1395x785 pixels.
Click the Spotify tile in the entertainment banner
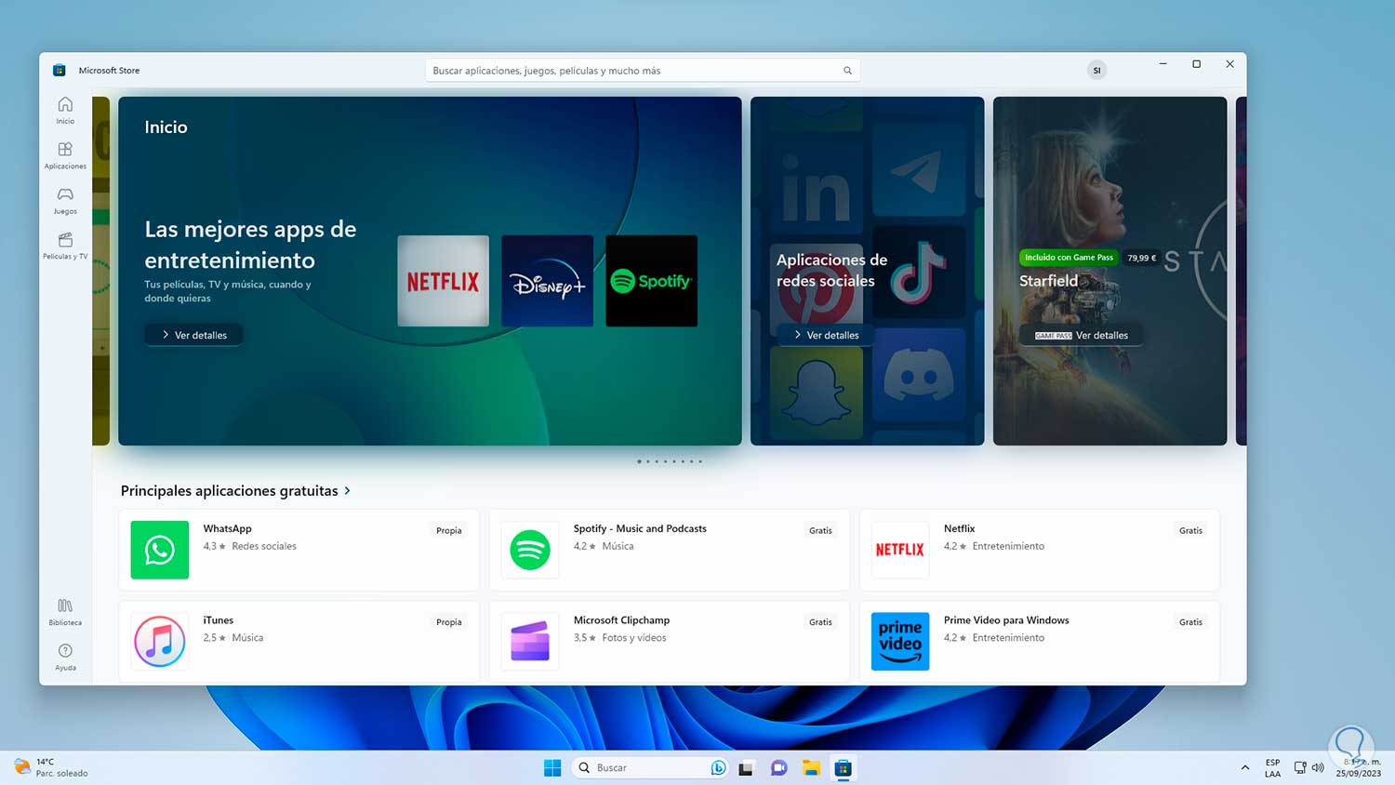click(x=651, y=281)
